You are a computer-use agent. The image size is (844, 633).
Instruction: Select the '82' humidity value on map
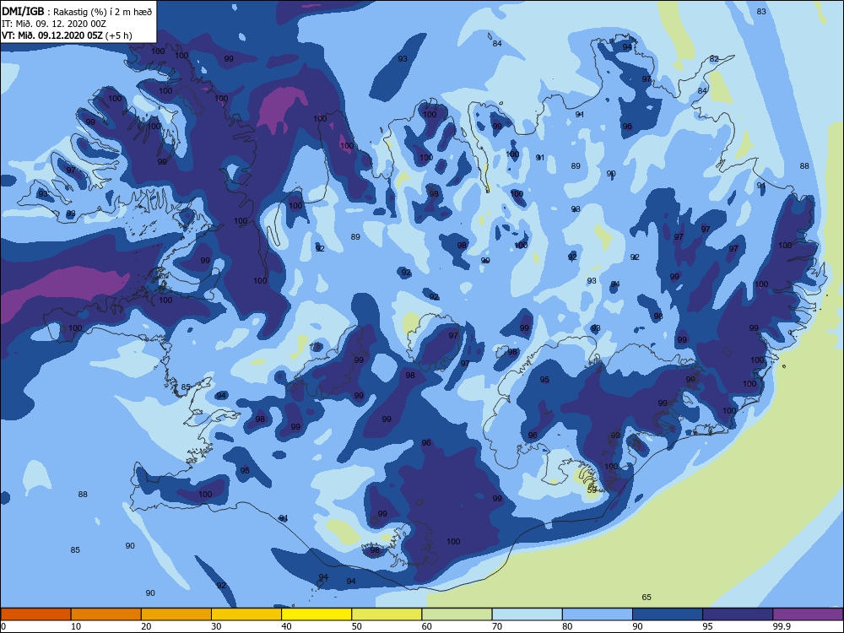click(714, 59)
